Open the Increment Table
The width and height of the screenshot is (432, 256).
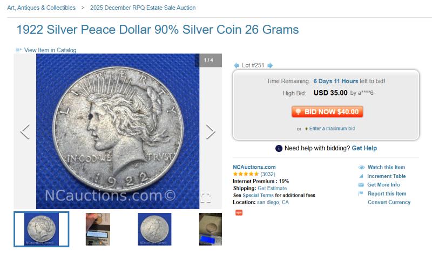click(386, 176)
